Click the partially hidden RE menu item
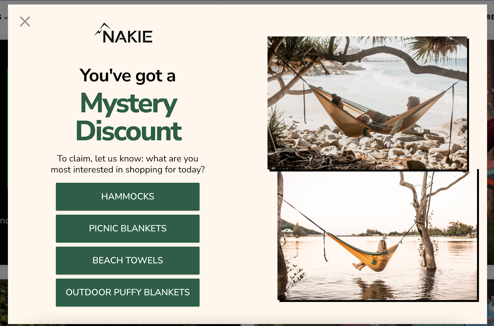This screenshot has height=326, width=494. click(x=490, y=17)
